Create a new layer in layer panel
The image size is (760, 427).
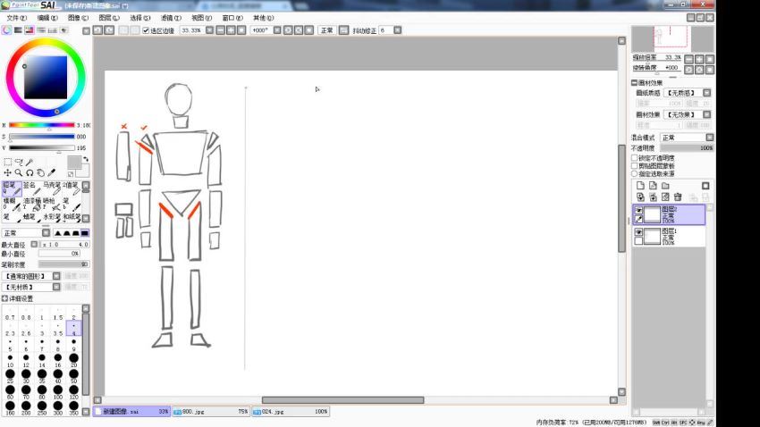640,186
